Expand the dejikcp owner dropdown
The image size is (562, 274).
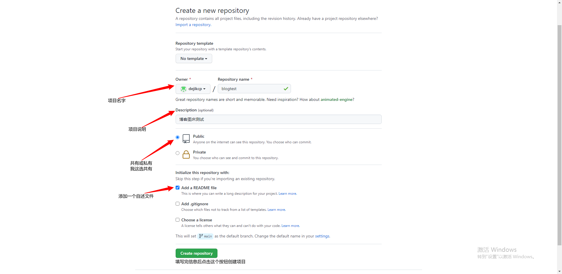tap(193, 89)
